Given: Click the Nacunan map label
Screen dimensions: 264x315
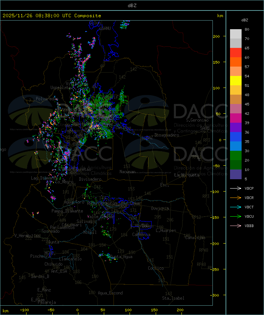Looking at the screenshot, I should click(x=127, y=172).
